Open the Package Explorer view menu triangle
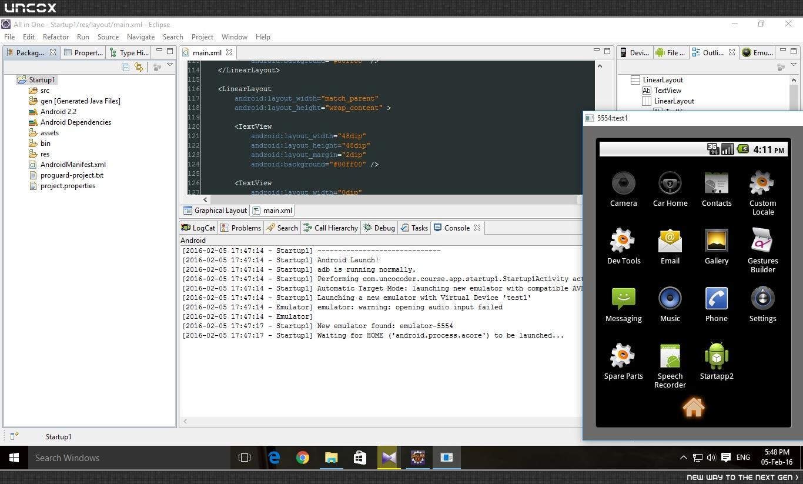The height and width of the screenshot is (484, 803). pyautogui.click(x=170, y=65)
